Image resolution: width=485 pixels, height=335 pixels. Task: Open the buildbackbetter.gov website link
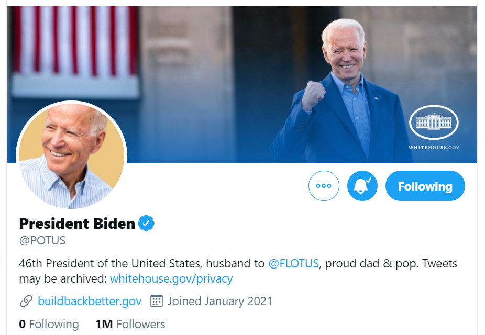(x=89, y=301)
